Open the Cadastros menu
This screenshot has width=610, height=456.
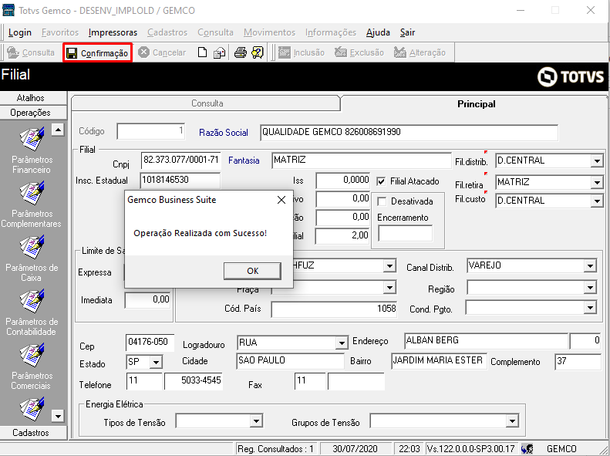[167, 32]
